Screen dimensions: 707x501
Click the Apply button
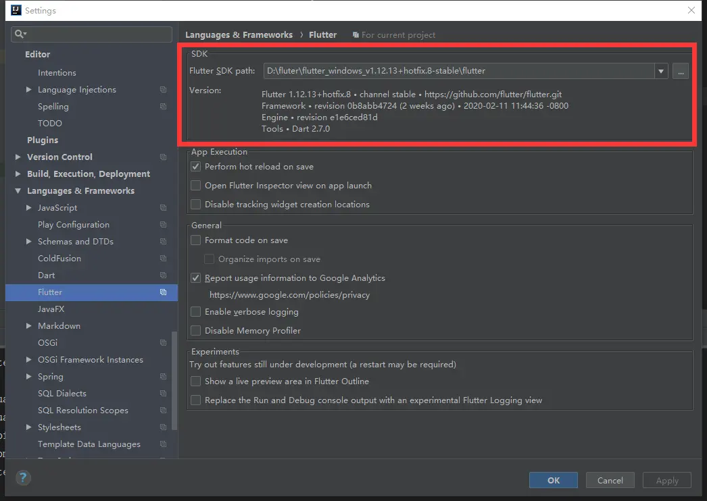(667, 480)
